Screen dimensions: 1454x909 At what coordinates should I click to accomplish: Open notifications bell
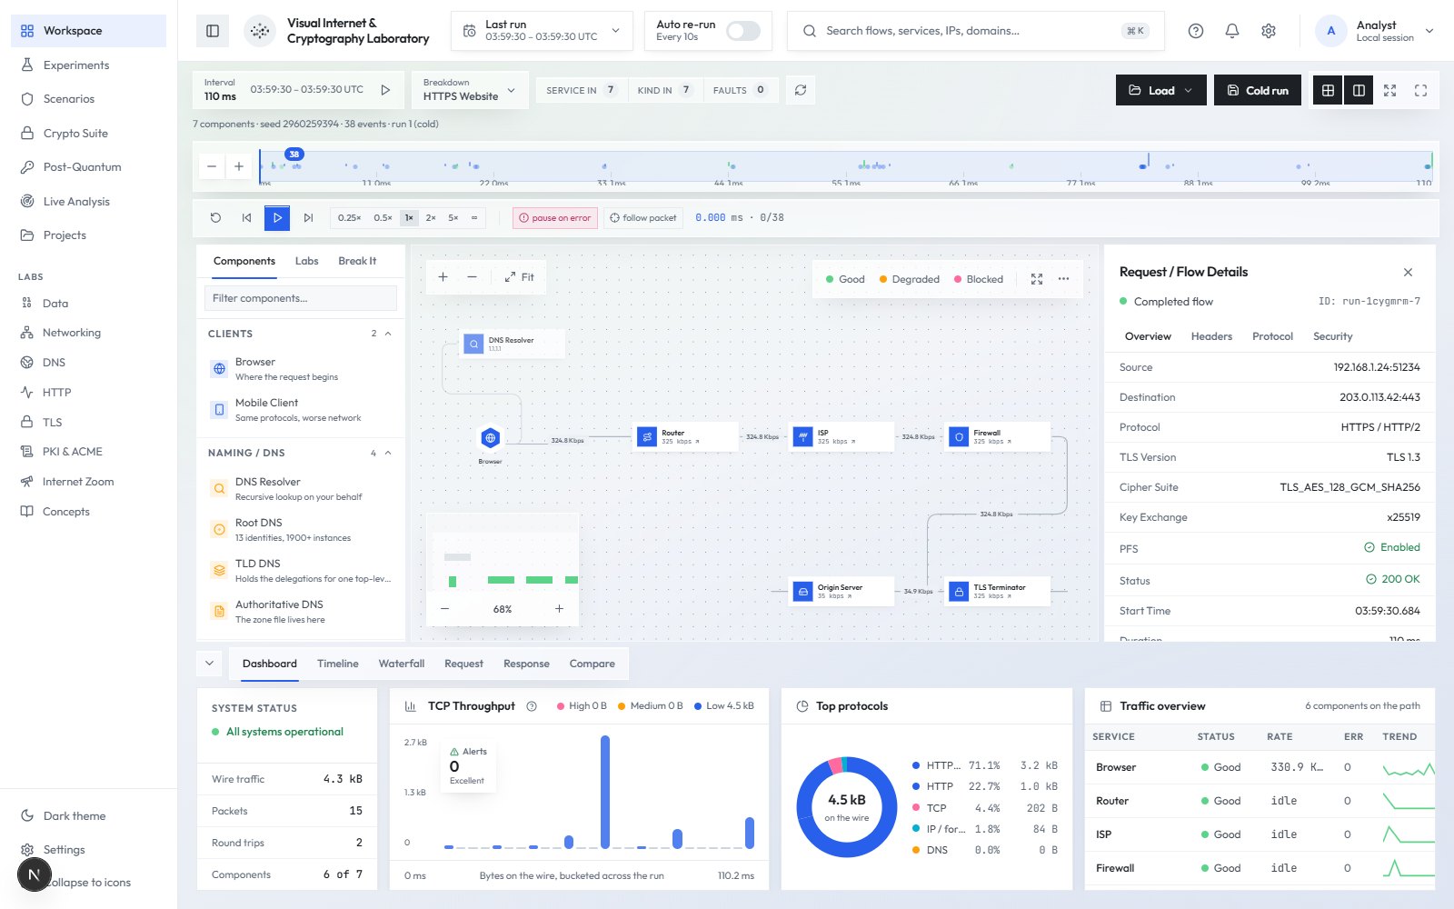point(1232,31)
